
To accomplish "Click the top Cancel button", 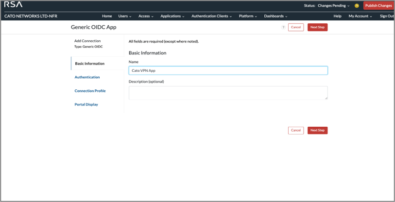I will 296,27.
